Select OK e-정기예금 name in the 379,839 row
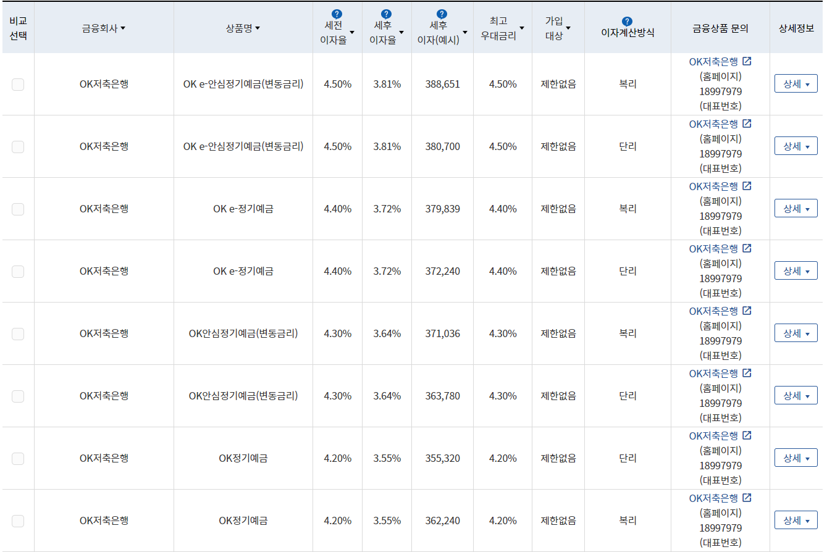 (x=243, y=209)
